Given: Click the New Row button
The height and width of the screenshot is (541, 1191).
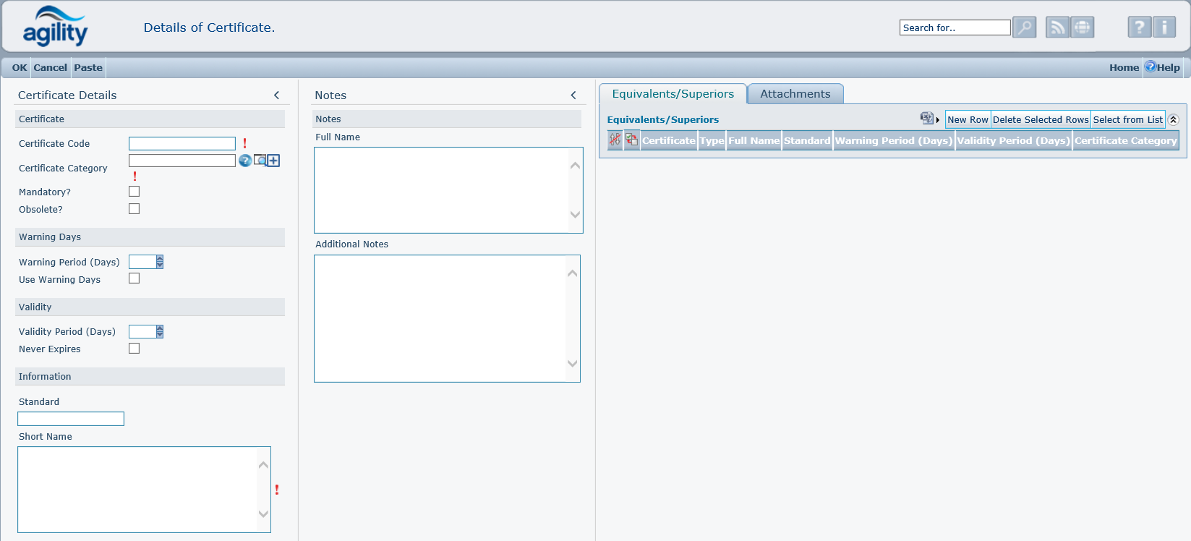Looking at the screenshot, I should pyautogui.click(x=968, y=120).
